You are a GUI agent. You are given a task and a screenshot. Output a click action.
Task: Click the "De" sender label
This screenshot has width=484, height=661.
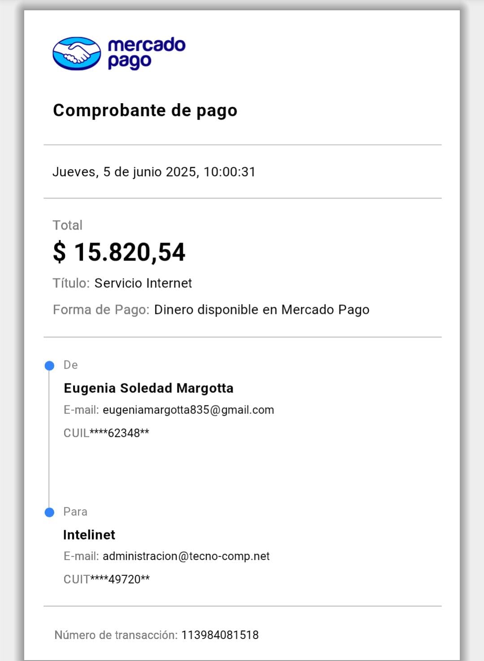[x=71, y=365]
